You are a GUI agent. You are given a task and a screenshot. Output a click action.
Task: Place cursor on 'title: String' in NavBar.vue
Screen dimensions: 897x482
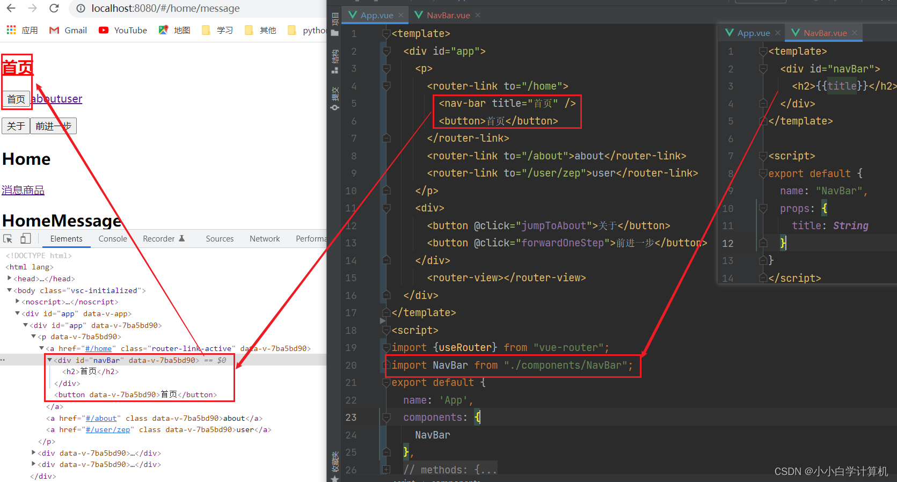click(830, 225)
